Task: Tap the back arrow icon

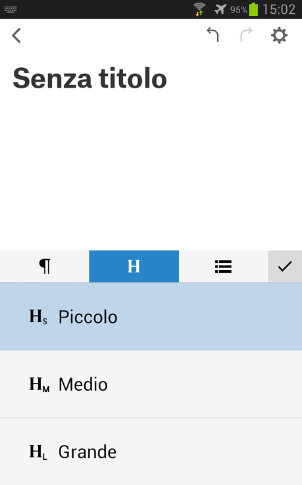Action: [16, 36]
